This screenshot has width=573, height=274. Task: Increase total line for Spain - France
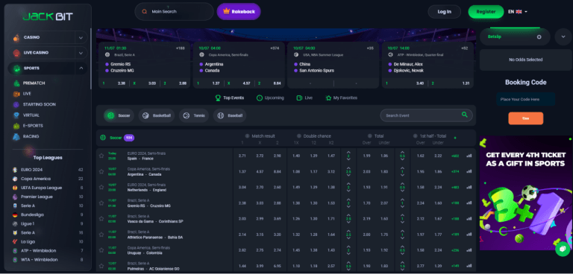348,152
